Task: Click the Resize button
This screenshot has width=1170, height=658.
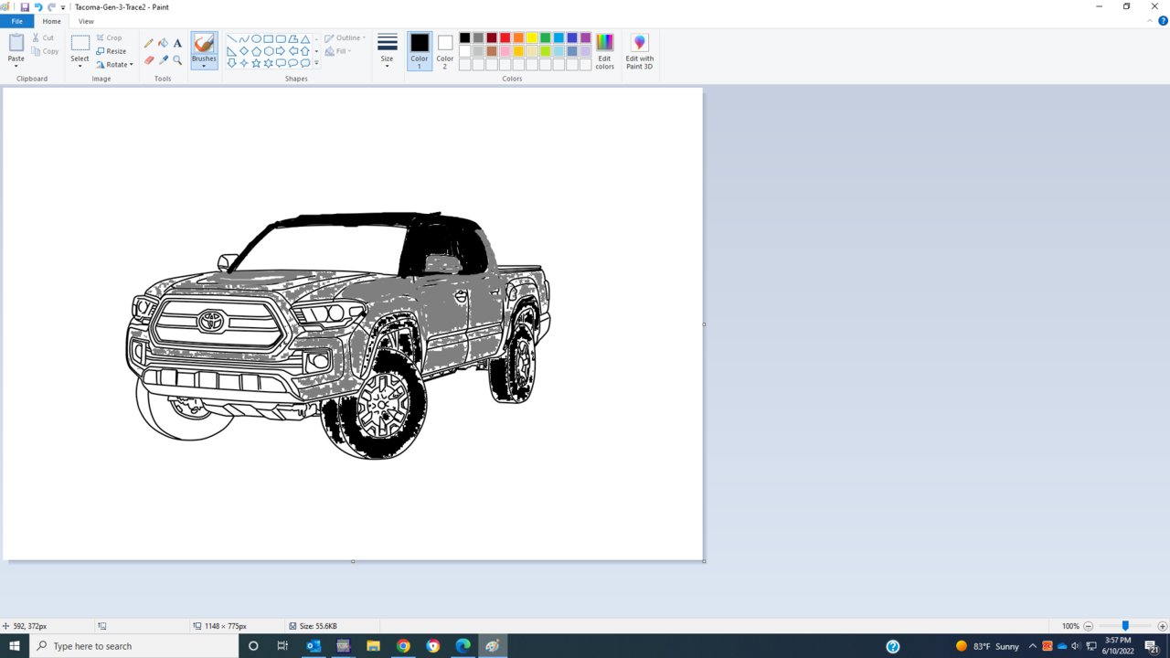Action: (112, 51)
